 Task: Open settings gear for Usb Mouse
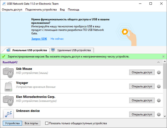point(159,72)
